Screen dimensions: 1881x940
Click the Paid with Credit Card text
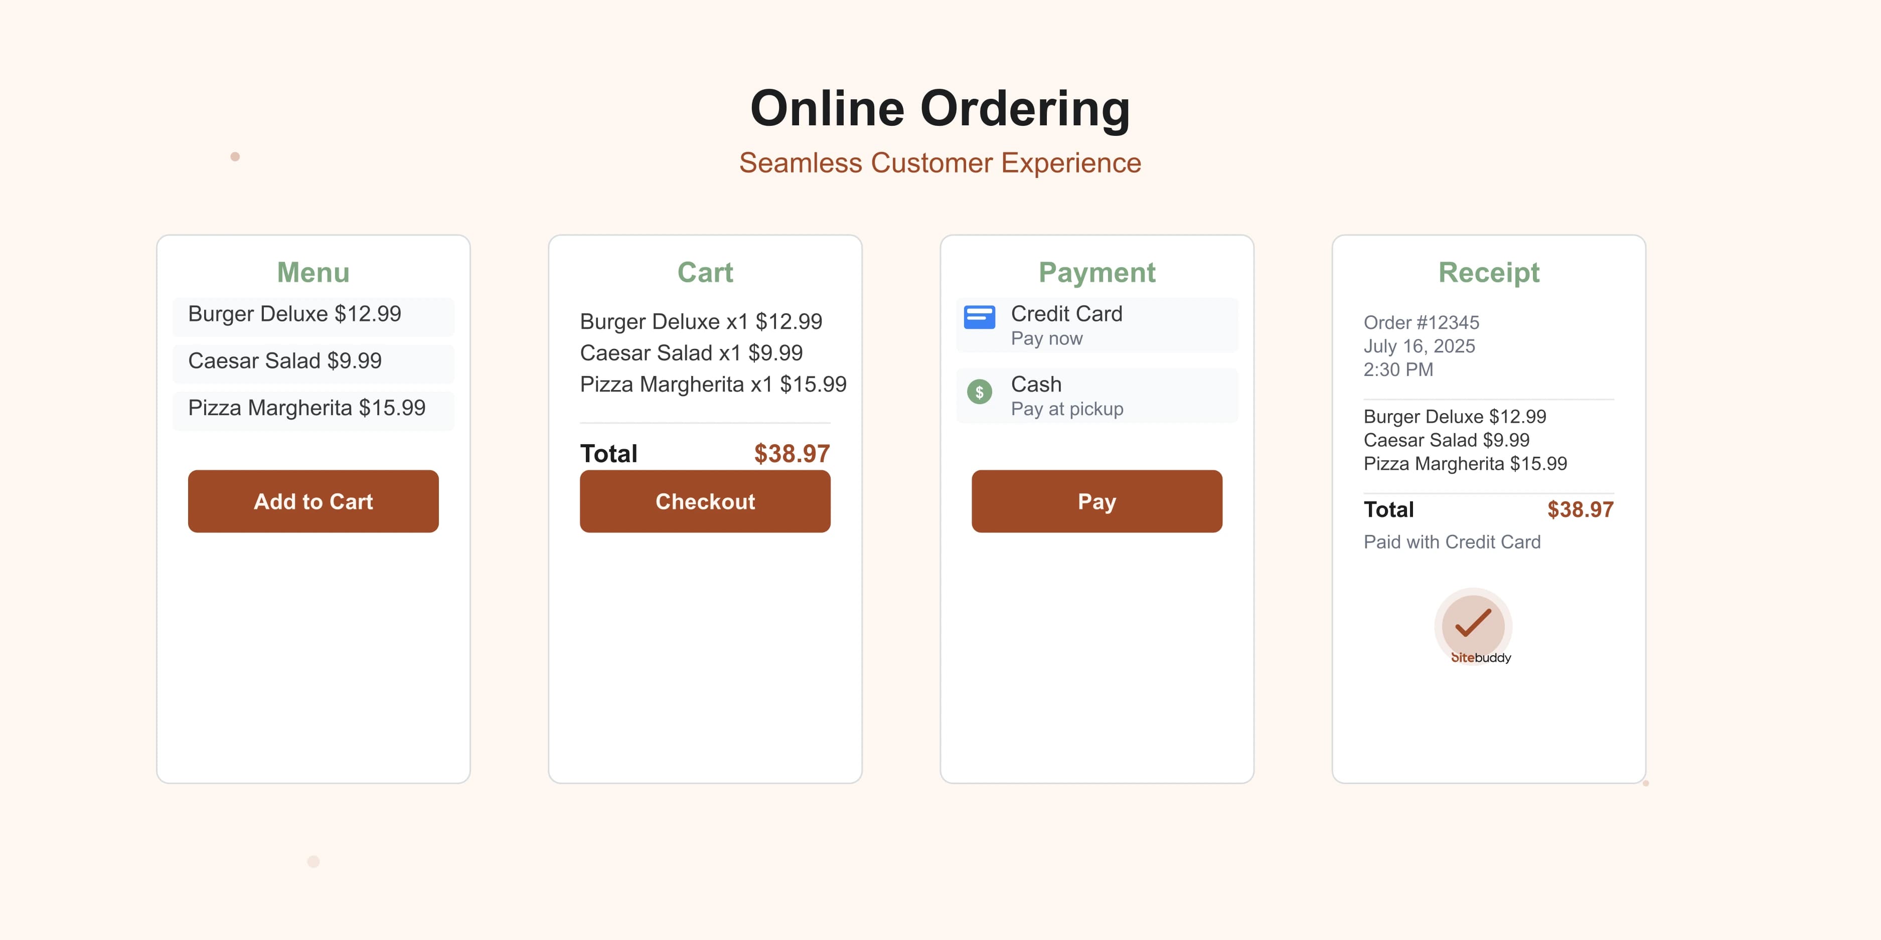[1452, 541]
